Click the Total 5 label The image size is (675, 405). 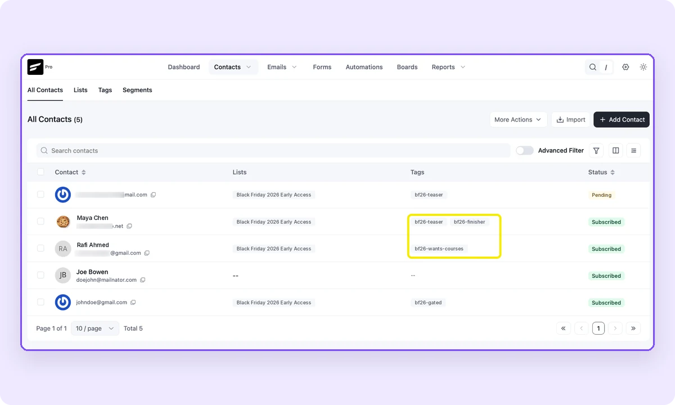tap(133, 328)
